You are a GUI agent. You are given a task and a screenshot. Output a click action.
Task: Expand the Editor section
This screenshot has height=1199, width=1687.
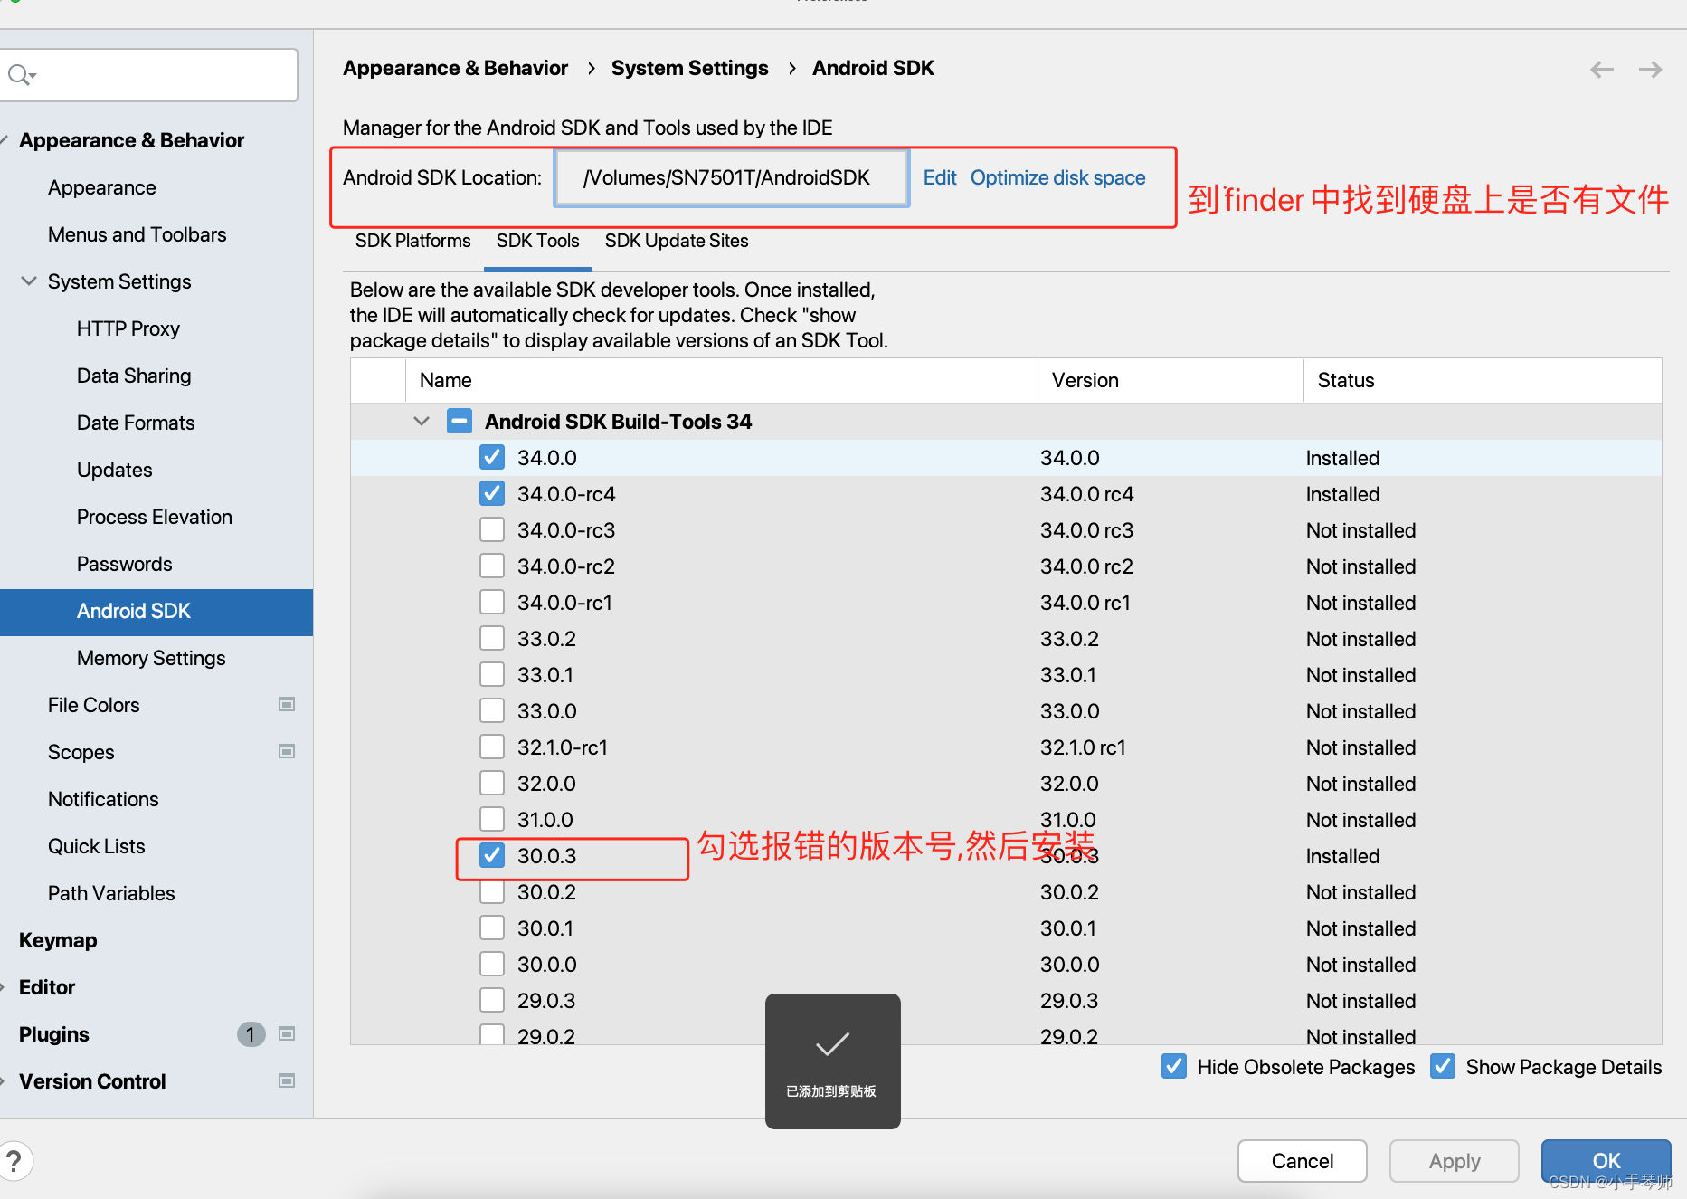[4, 987]
